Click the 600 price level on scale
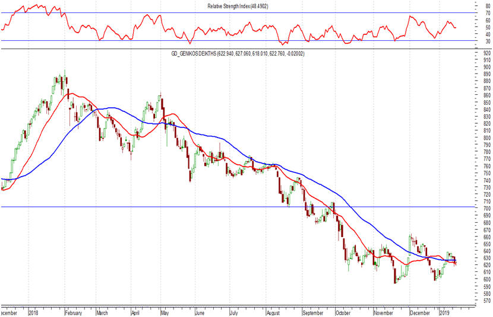 tap(487, 279)
